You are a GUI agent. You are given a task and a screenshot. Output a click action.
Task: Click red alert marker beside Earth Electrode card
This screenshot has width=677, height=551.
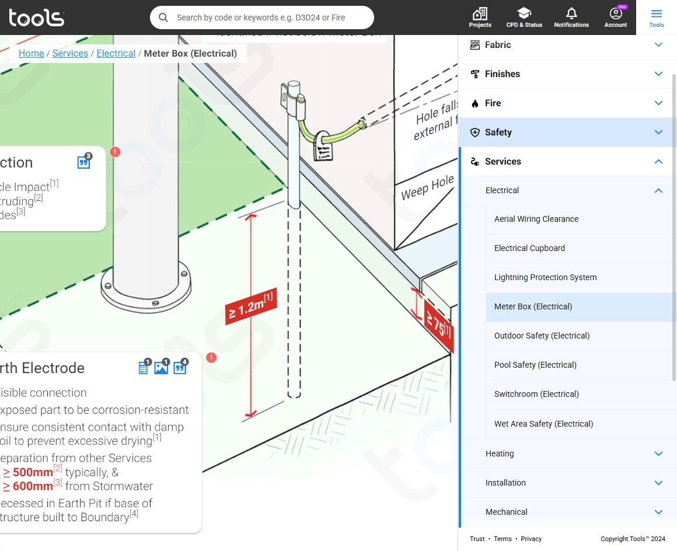(x=211, y=358)
